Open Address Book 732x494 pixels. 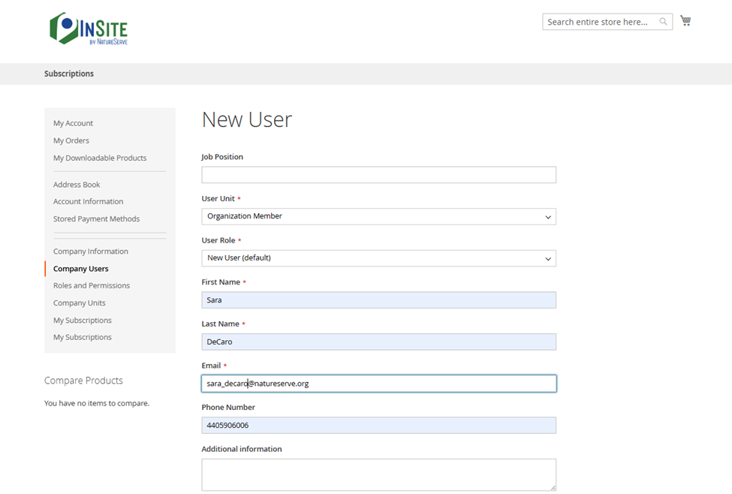(x=77, y=185)
